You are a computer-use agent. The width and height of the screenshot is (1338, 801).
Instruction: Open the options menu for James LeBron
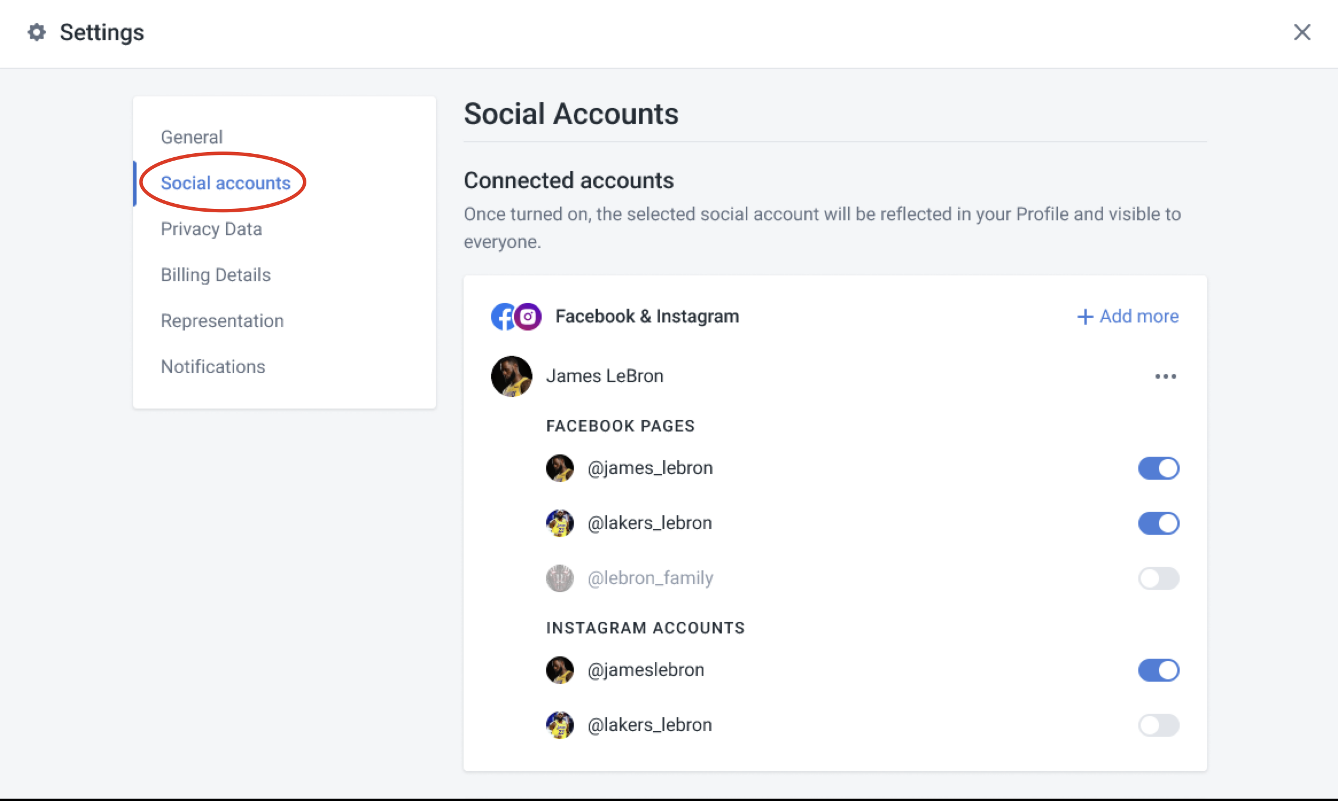(1165, 376)
